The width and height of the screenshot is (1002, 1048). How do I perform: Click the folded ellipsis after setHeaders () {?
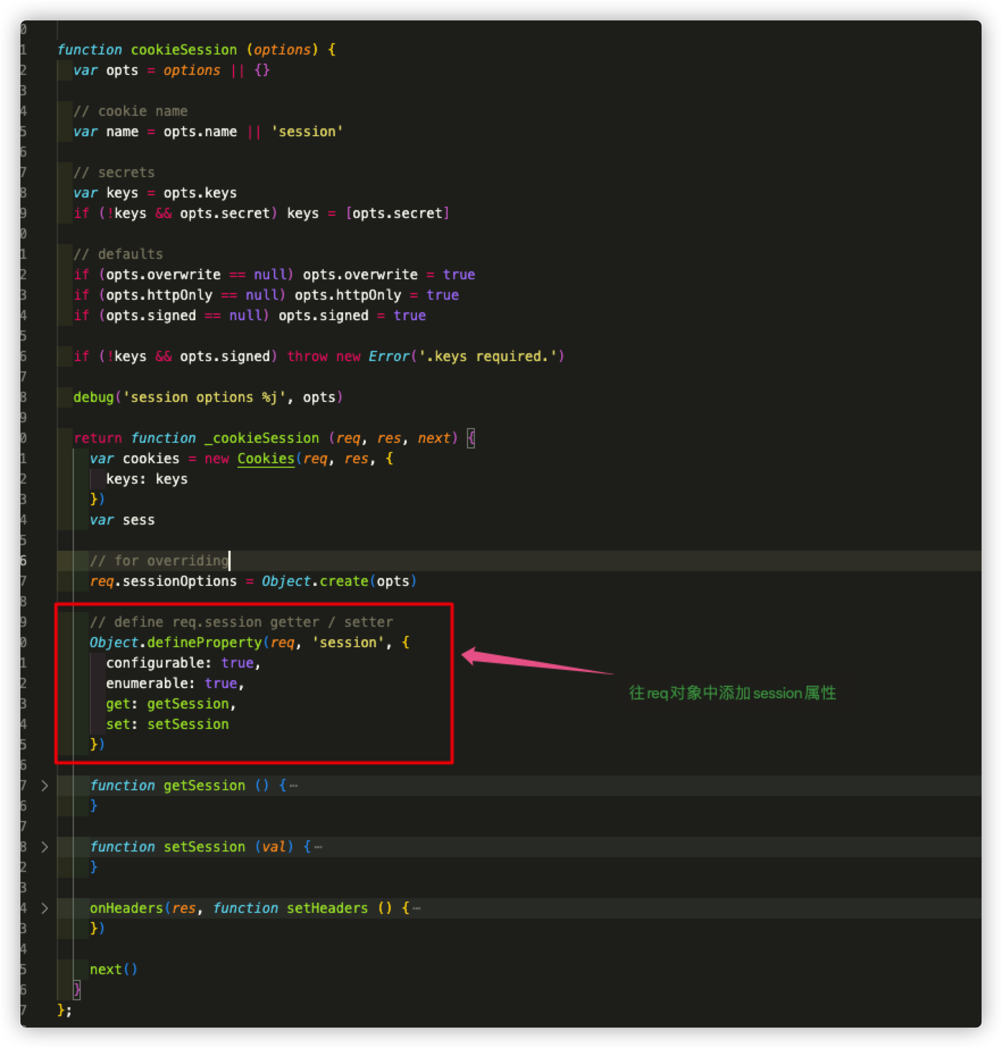(416, 908)
